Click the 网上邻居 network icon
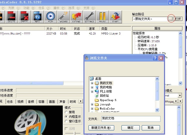The width and height of the screenshot is (187, 135). [97, 91]
